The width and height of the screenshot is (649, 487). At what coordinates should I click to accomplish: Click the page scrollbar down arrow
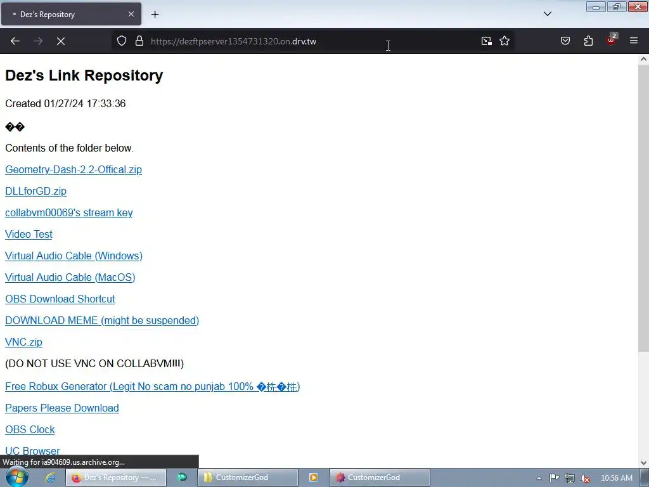(643, 462)
